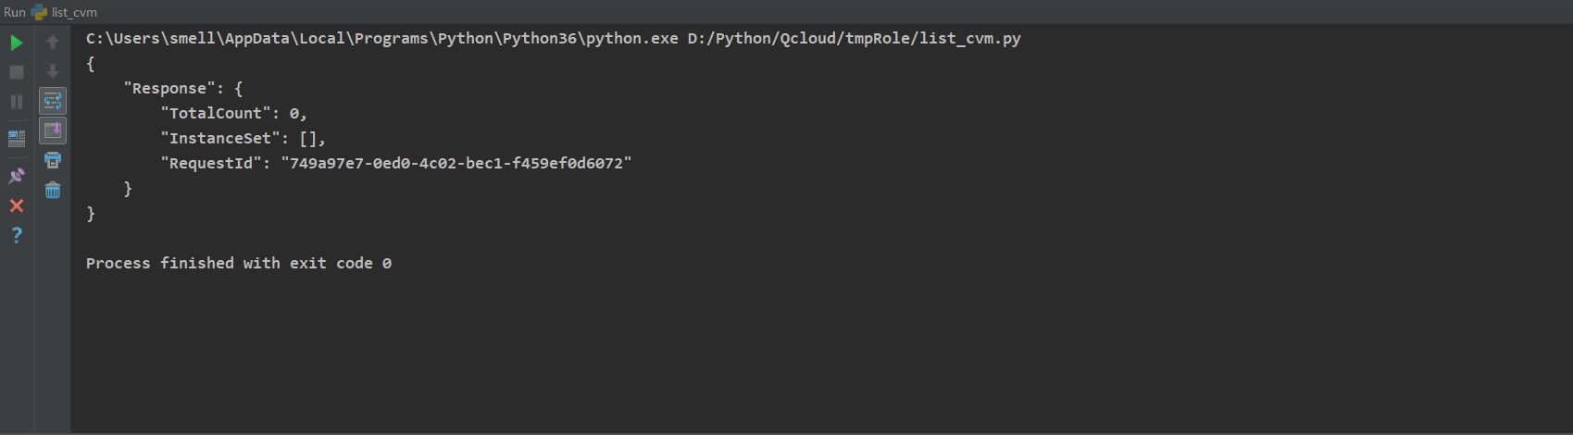The image size is (1573, 435).
Task: Click the Pin Tab icon
Action: pos(17,176)
